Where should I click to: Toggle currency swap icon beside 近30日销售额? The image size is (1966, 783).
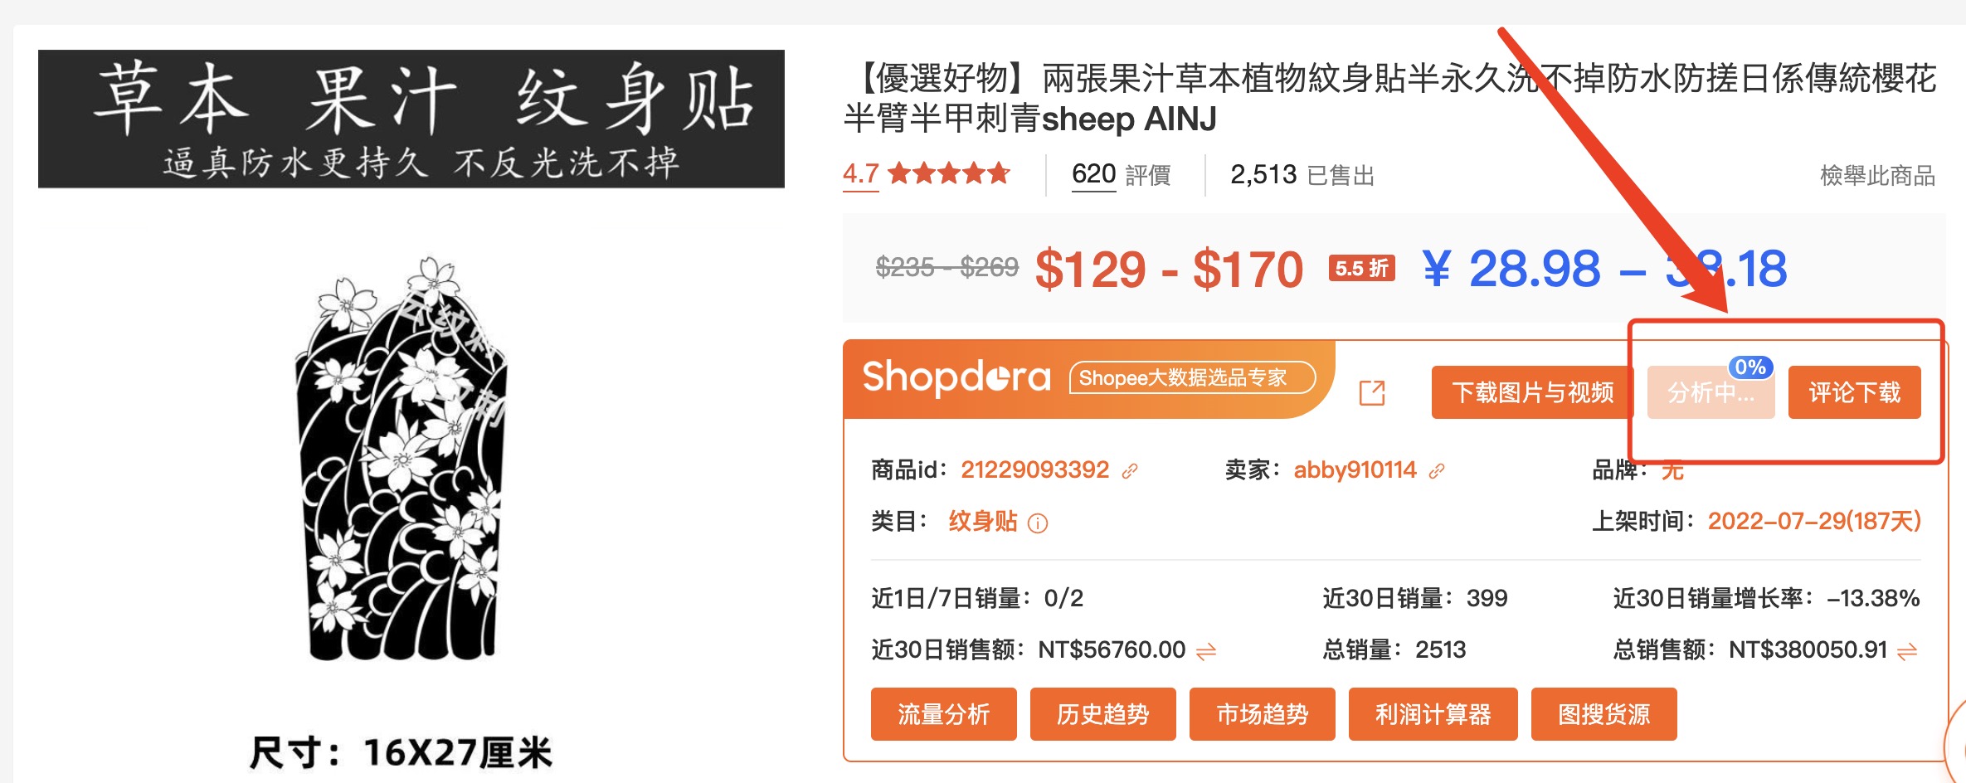pos(1206,651)
